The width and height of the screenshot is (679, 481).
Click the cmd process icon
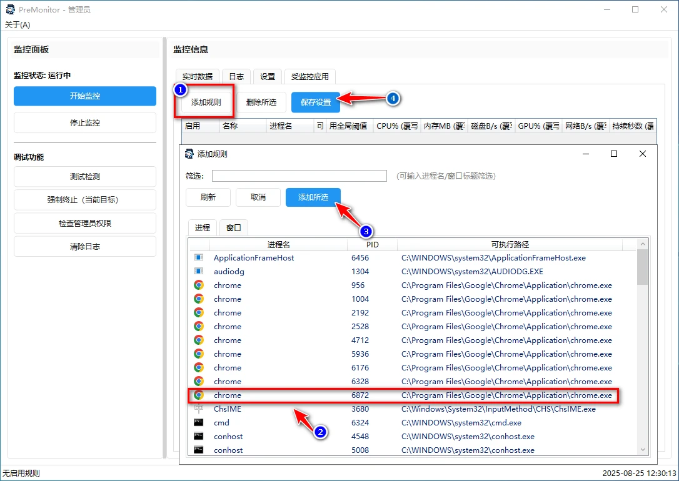pos(200,422)
